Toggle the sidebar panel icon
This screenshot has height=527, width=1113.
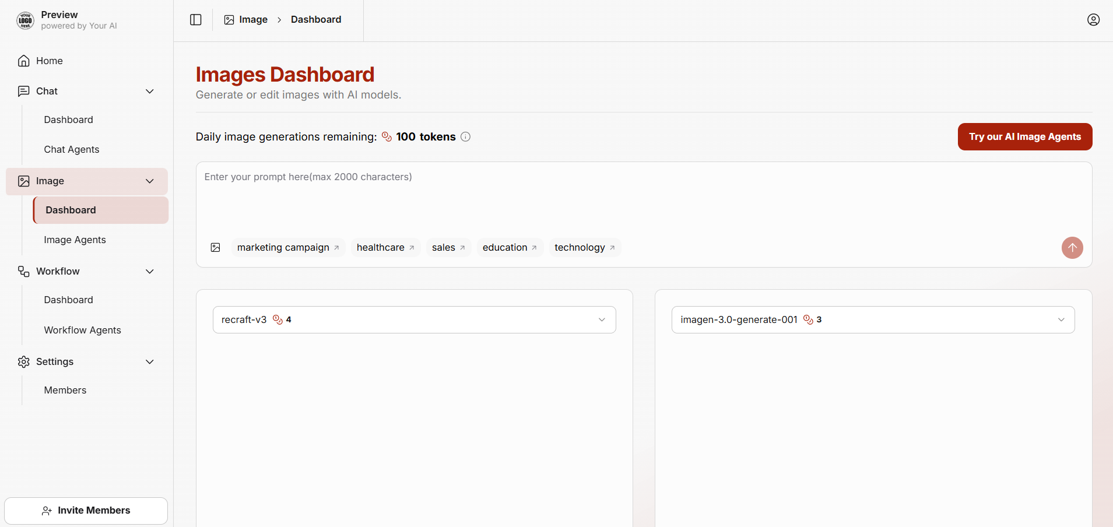click(x=196, y=20)
